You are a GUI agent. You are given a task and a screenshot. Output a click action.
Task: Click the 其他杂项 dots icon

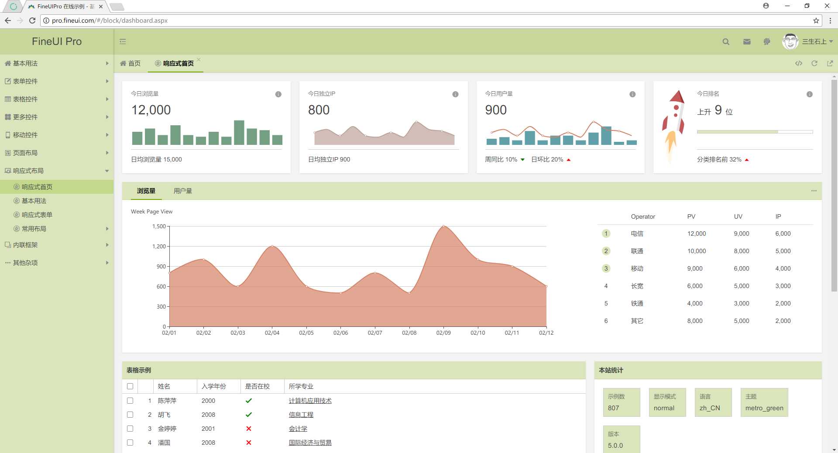(x=8, y=263)
